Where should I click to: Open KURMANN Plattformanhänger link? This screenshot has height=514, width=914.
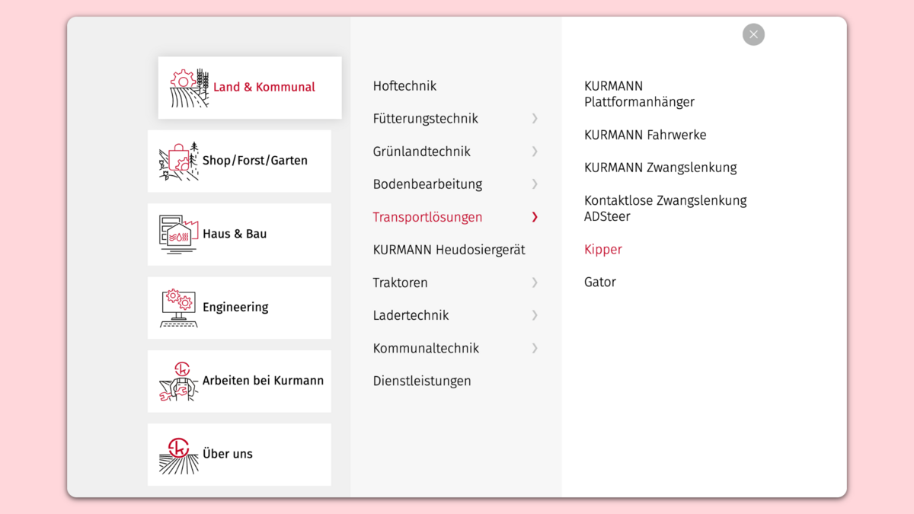pos(639,94)
